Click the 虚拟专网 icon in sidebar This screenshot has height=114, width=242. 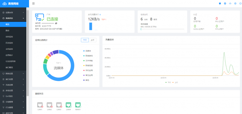click(x=4, y=113)
